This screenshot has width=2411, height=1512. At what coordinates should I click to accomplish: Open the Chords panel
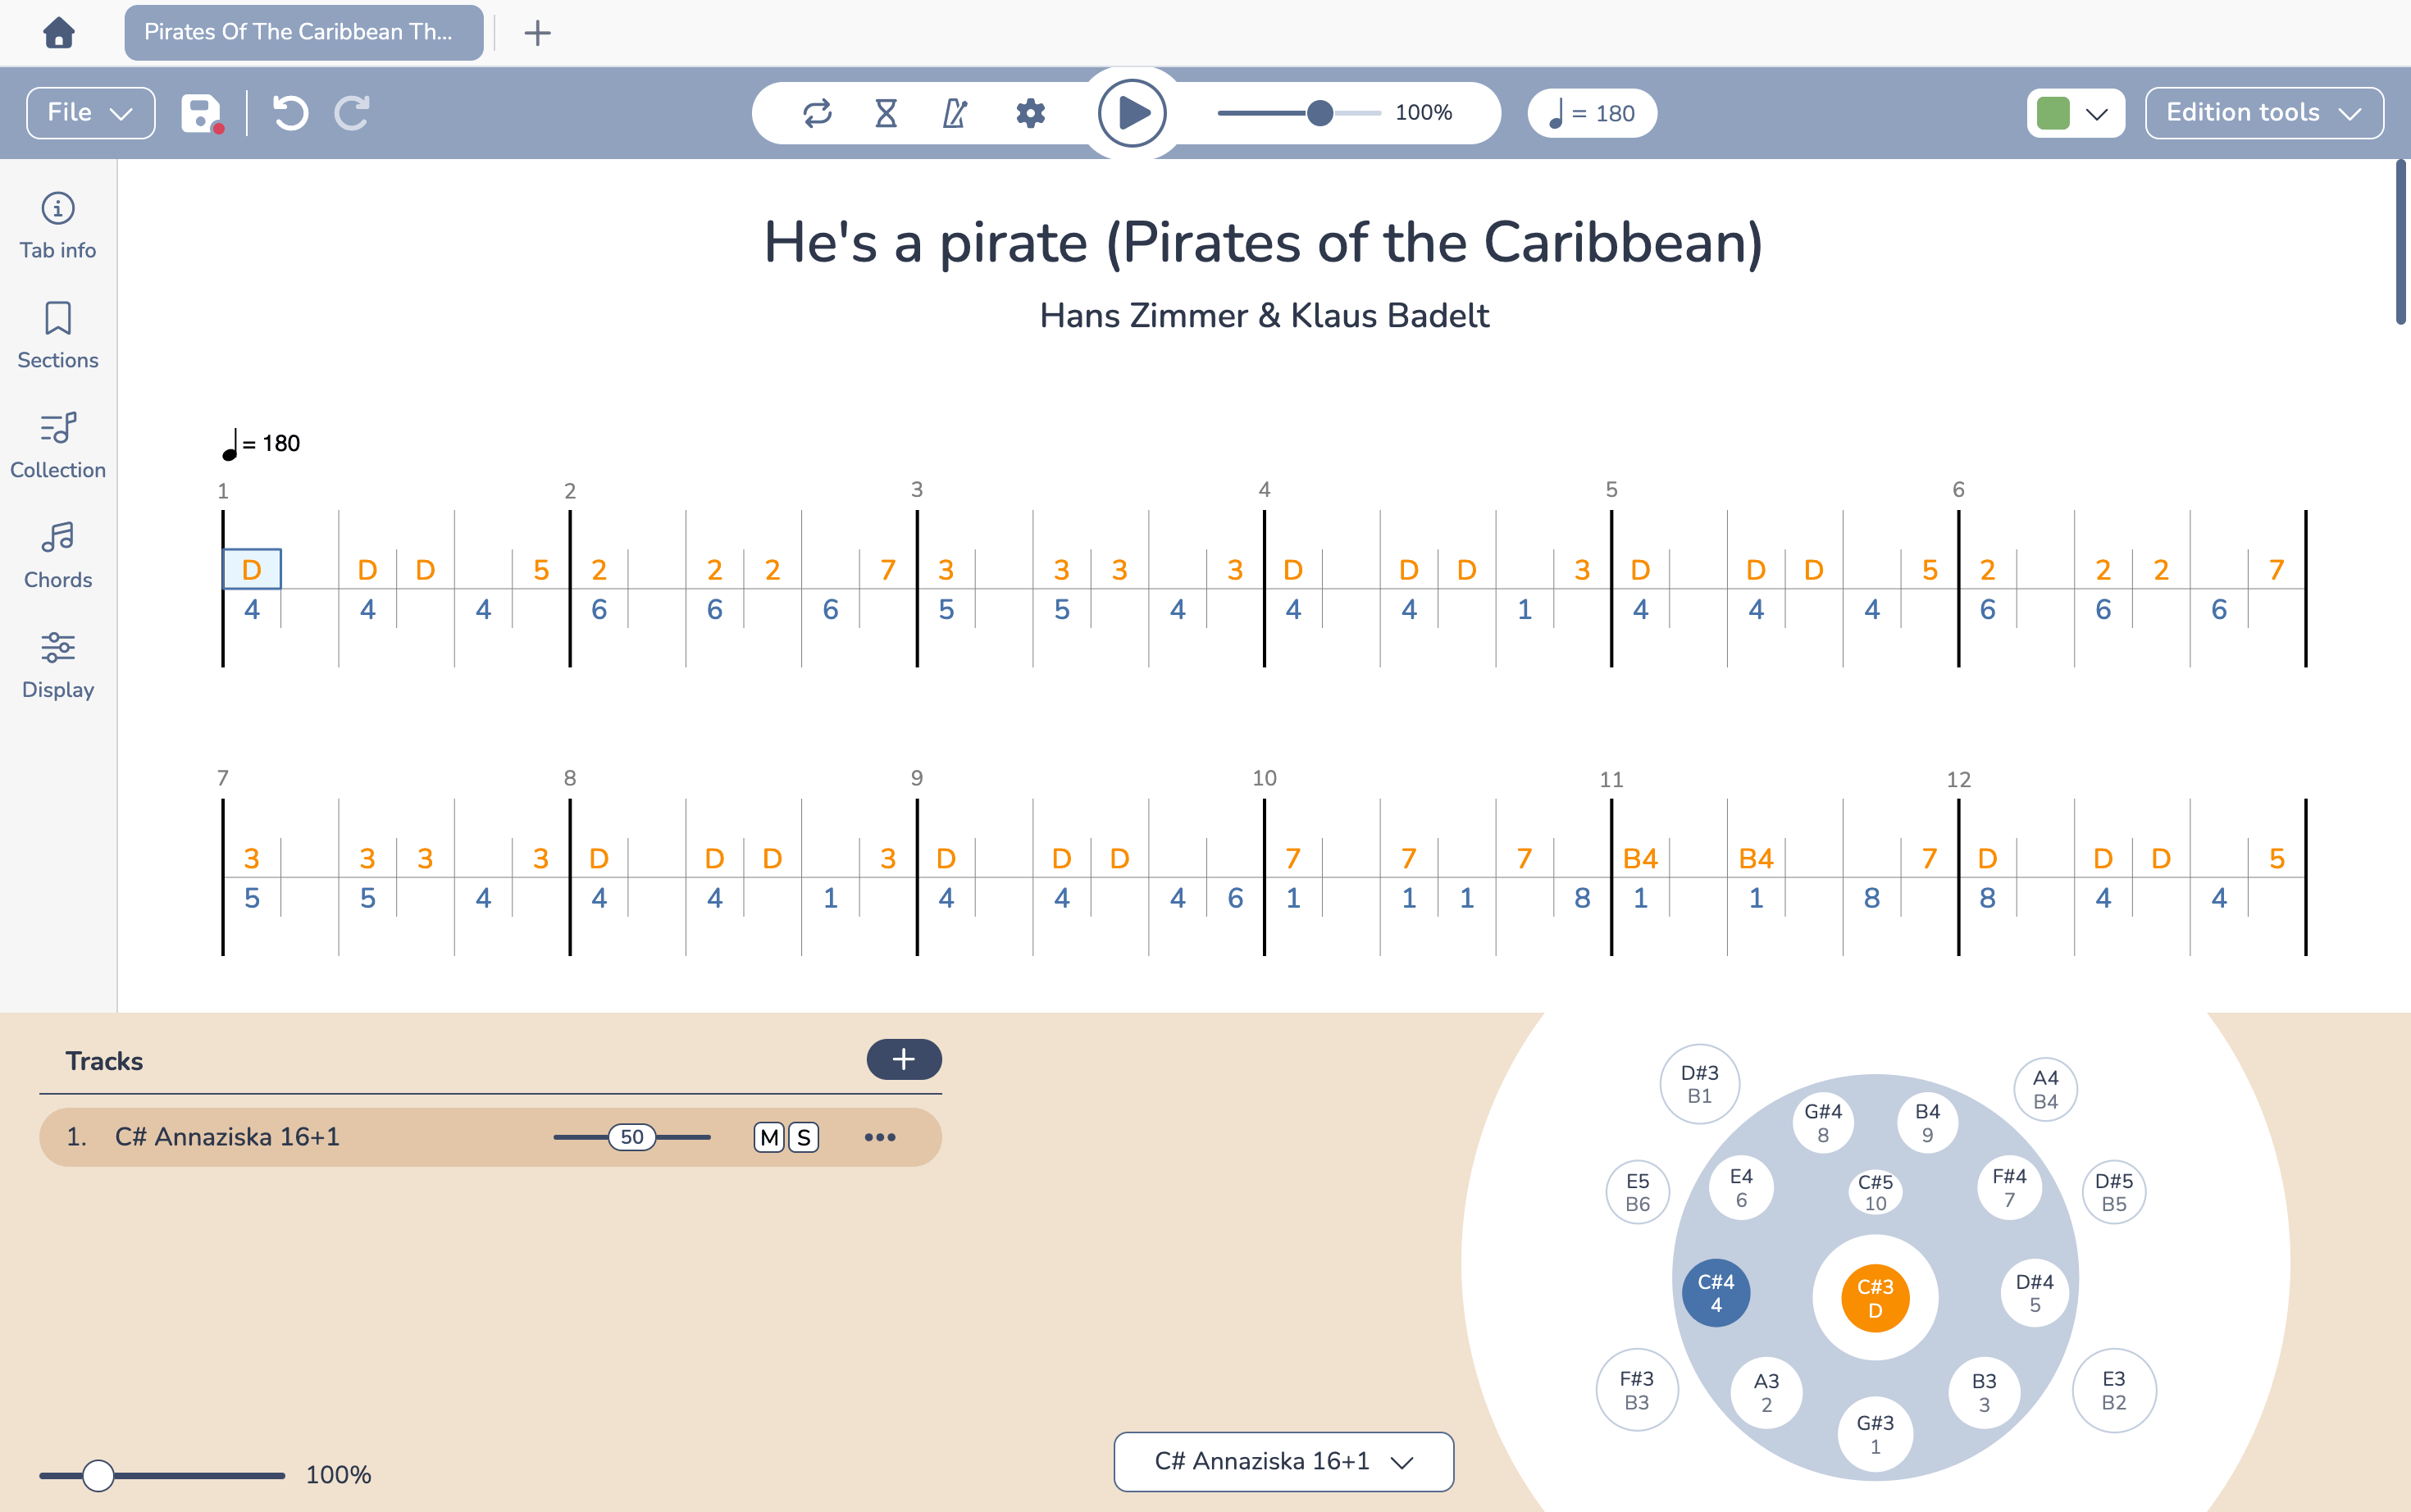click(x=58, y=556)
